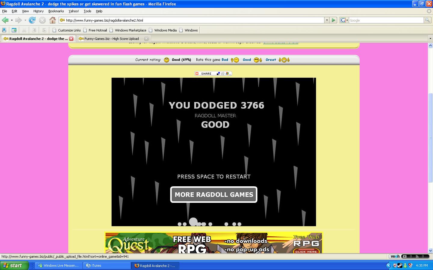Click the search magnifier icon
The image size is (433, 270).
(427, 20)
